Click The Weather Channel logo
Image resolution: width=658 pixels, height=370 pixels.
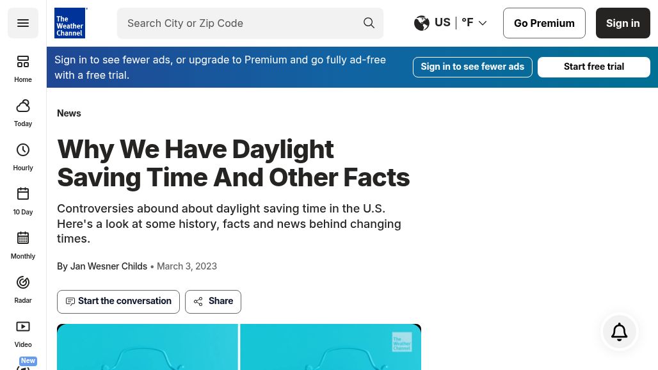pyautogui.click(x=70, y=23)
